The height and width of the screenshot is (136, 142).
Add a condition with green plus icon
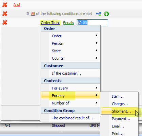coord(106,14)
